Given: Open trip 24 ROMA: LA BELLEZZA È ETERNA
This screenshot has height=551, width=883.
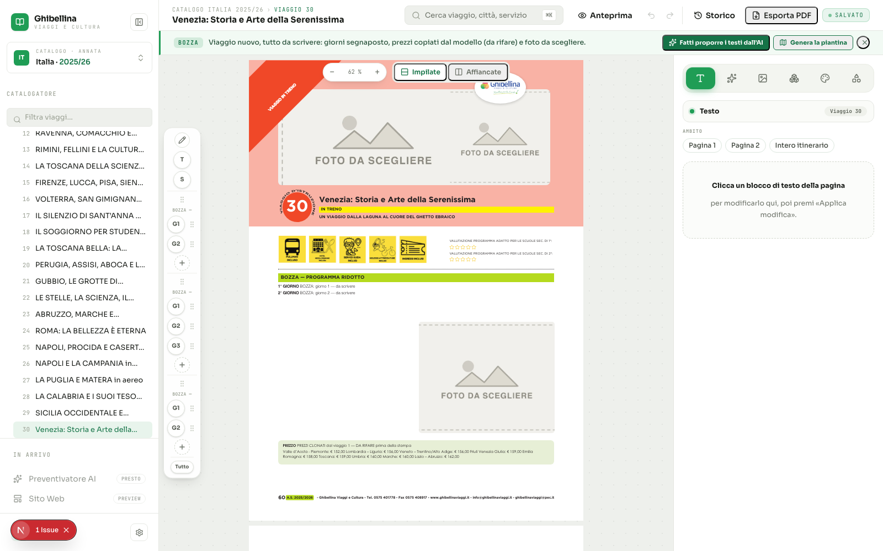Looking at the screenshot, I should (x=83, y=331).
